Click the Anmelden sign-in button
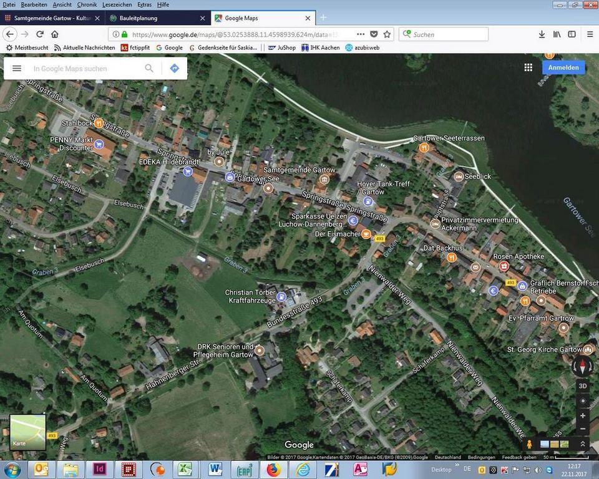The image size is (599, 479). click(x=563, y=67)
